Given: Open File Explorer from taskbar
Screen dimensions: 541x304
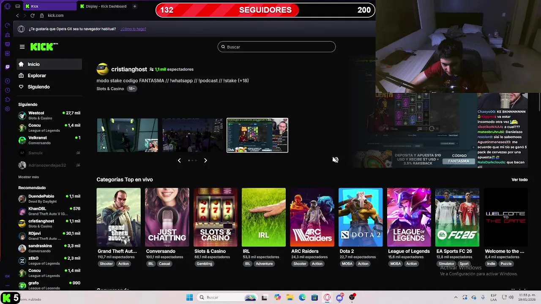Looking at the screenshot, I should pyautogui.click(x=290, y=297).
